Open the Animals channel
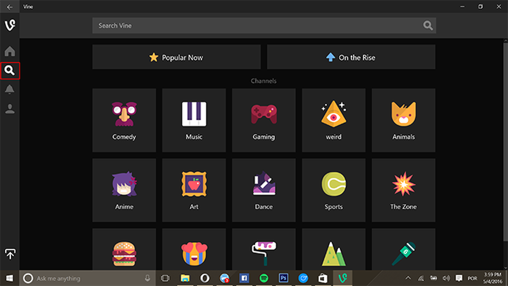The image size is (508, 286). [x=404, y=120]
